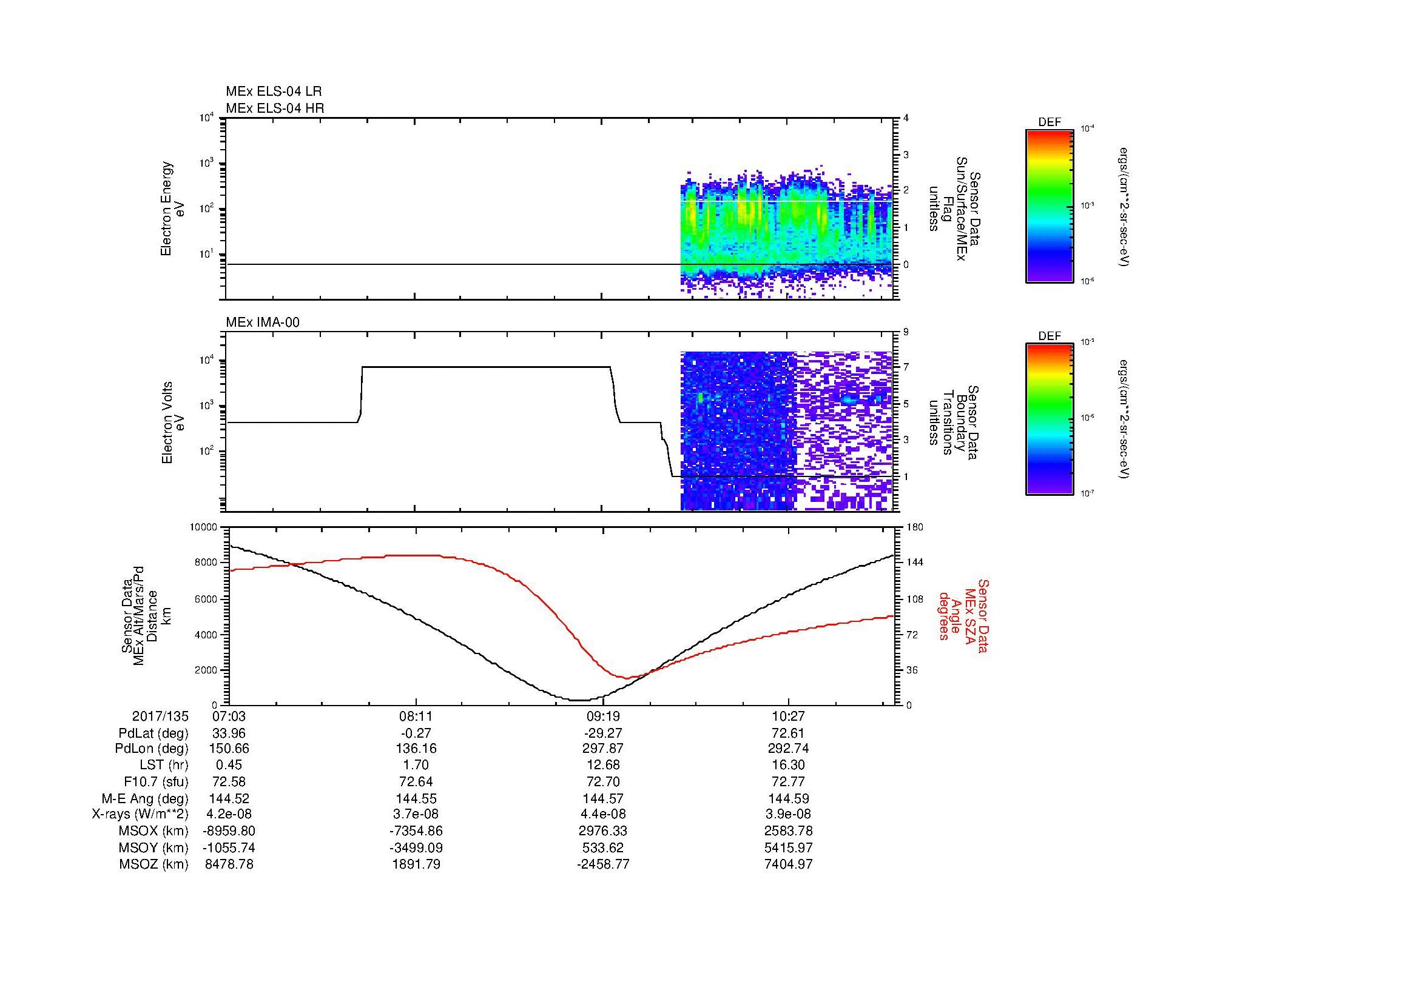This screenshot has height=1002, width=1419.
Task: Click the M-E Ang value '144.59'
Action: pos(789,799)
